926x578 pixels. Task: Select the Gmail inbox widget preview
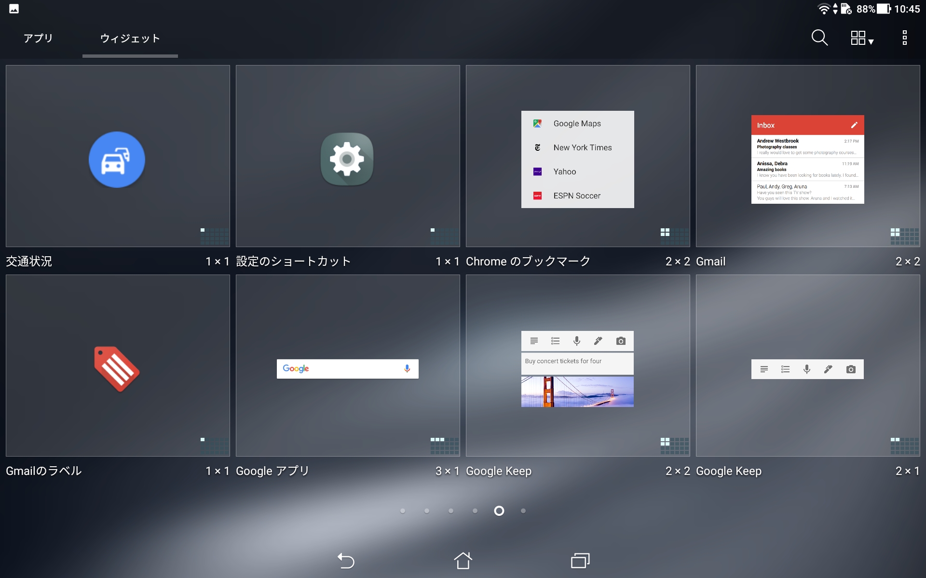tap(807, 159)
